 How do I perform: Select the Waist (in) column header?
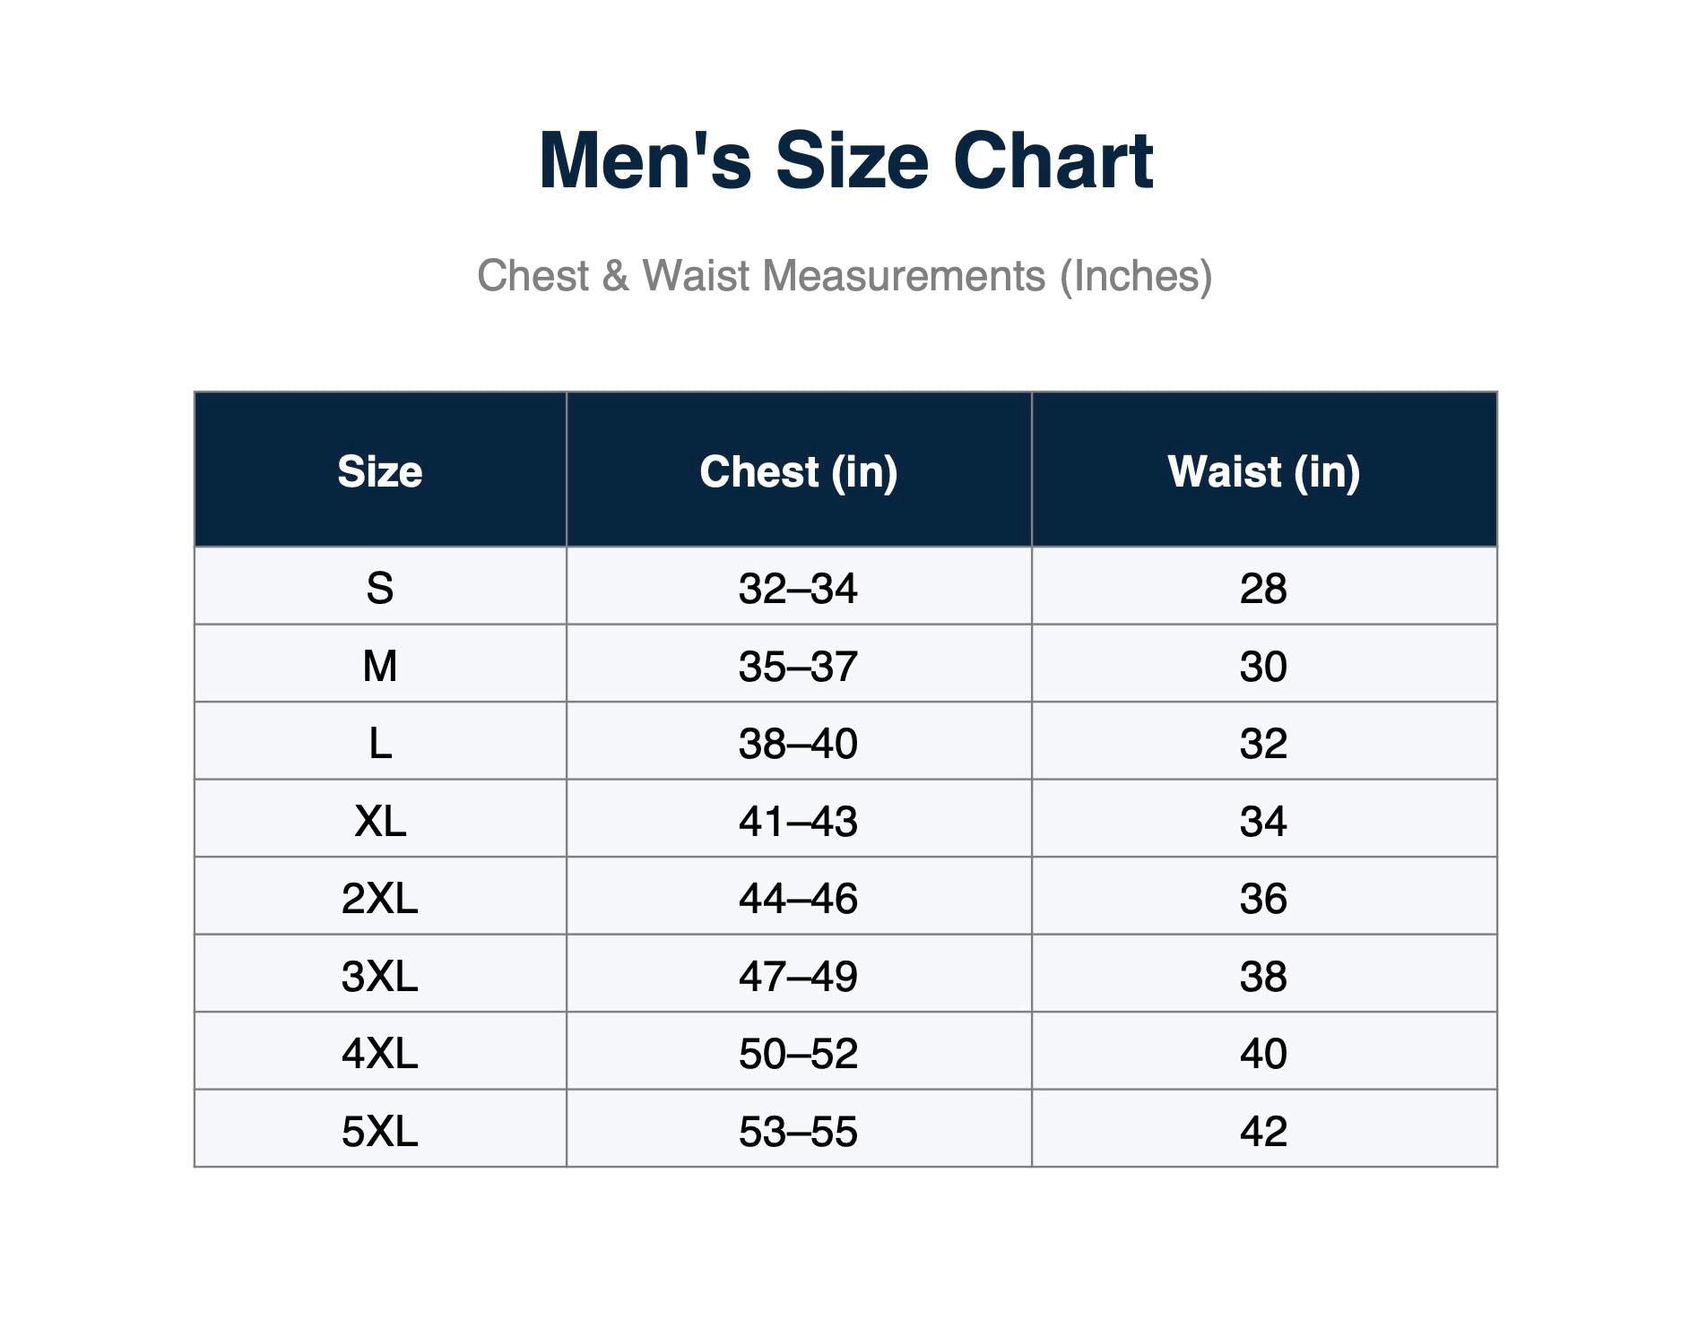(x=1264, y=470)
